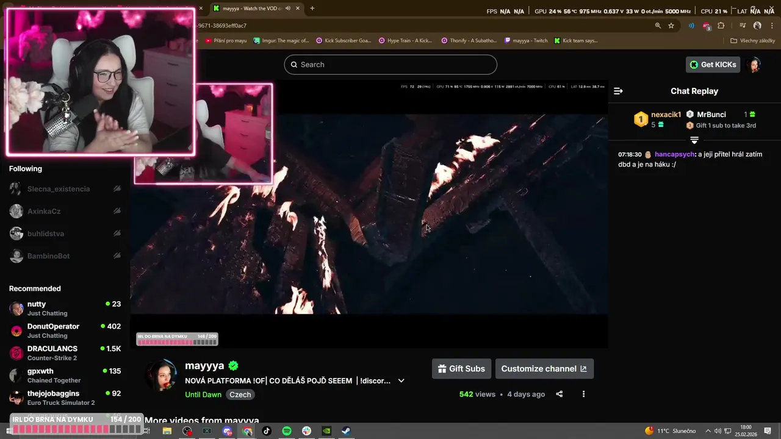Open the notifications center icon
This screenshot has width=781, height=439.
click(768, 431)
